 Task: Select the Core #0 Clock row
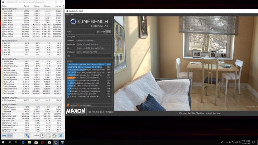tap(32, 25)
